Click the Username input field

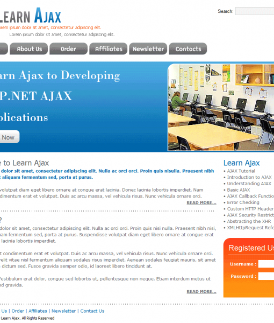(x=266, y=264)
